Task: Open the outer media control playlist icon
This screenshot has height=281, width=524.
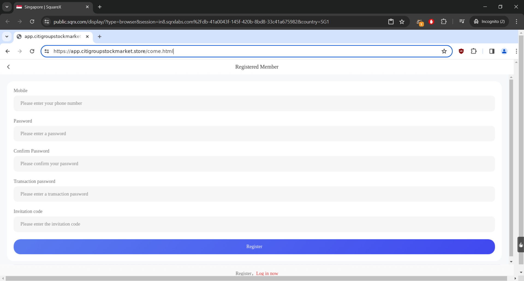Action: tap(462, 22)
